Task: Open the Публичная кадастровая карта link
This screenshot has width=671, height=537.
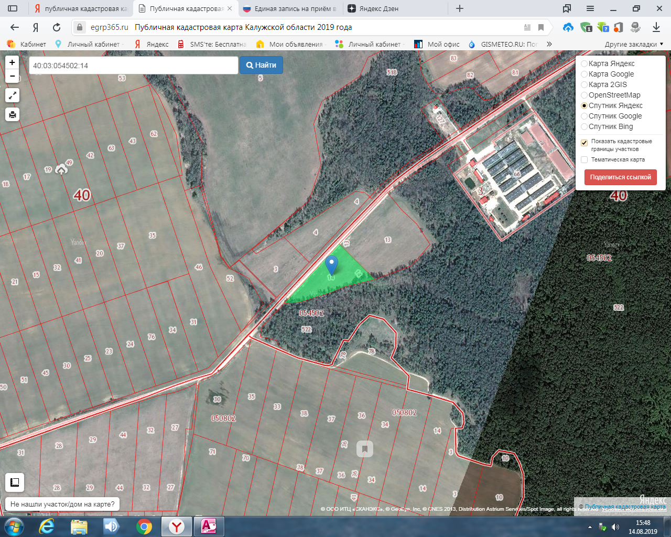Action: click(625, 507)
